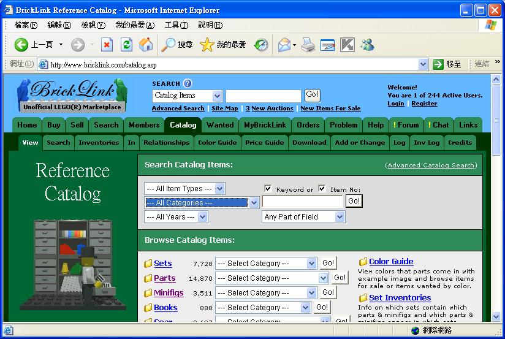This screenshot has height=339, width=505.
Task: Switch to the Wanted tab
Action: [220, 125]
